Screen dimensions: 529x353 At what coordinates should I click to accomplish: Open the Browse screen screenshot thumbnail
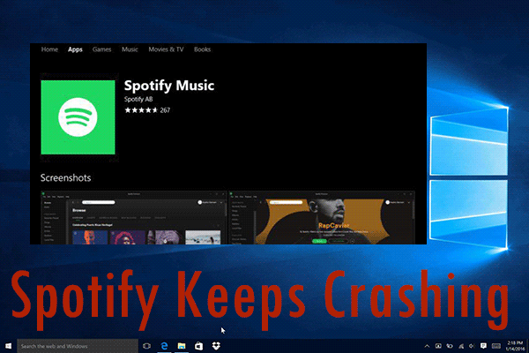tap(134, 218)
